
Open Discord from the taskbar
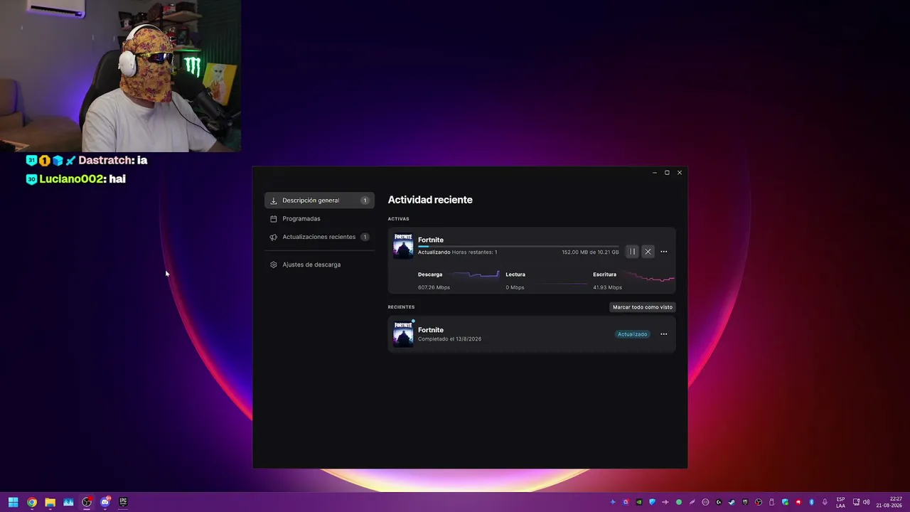[105, 502]
